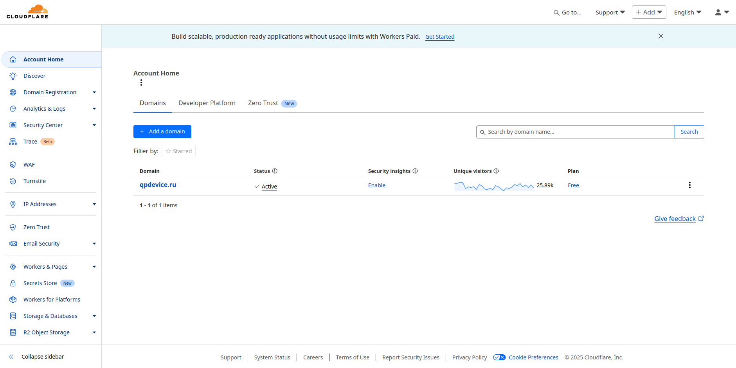Click the Cloudflare logo
The image size is (736, 368).
[27, 12]
